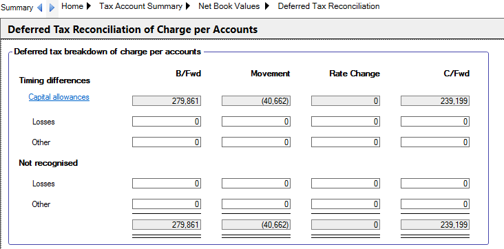
Task: Edit Timing differences Losses Movement field
Action: 256,122
